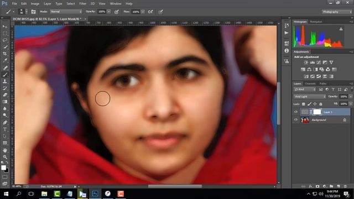This screenshot has width=354, height=199.
Task: Hide the Background layer eye
Action: 296,120
